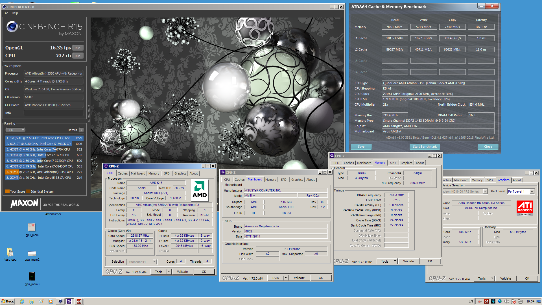Open the Help menu in Cinebench
This screenshot has height=305, width=542.
15,13
